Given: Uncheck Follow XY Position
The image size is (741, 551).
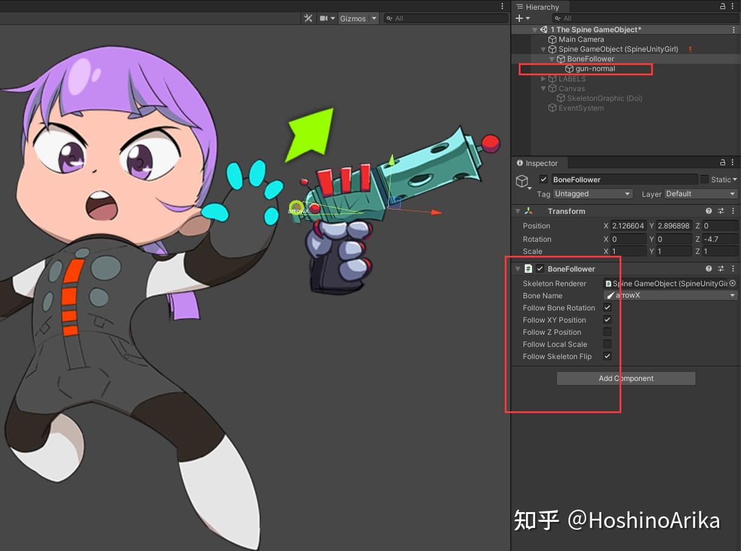Looking at the screenshot, I should tap(607, 320).
